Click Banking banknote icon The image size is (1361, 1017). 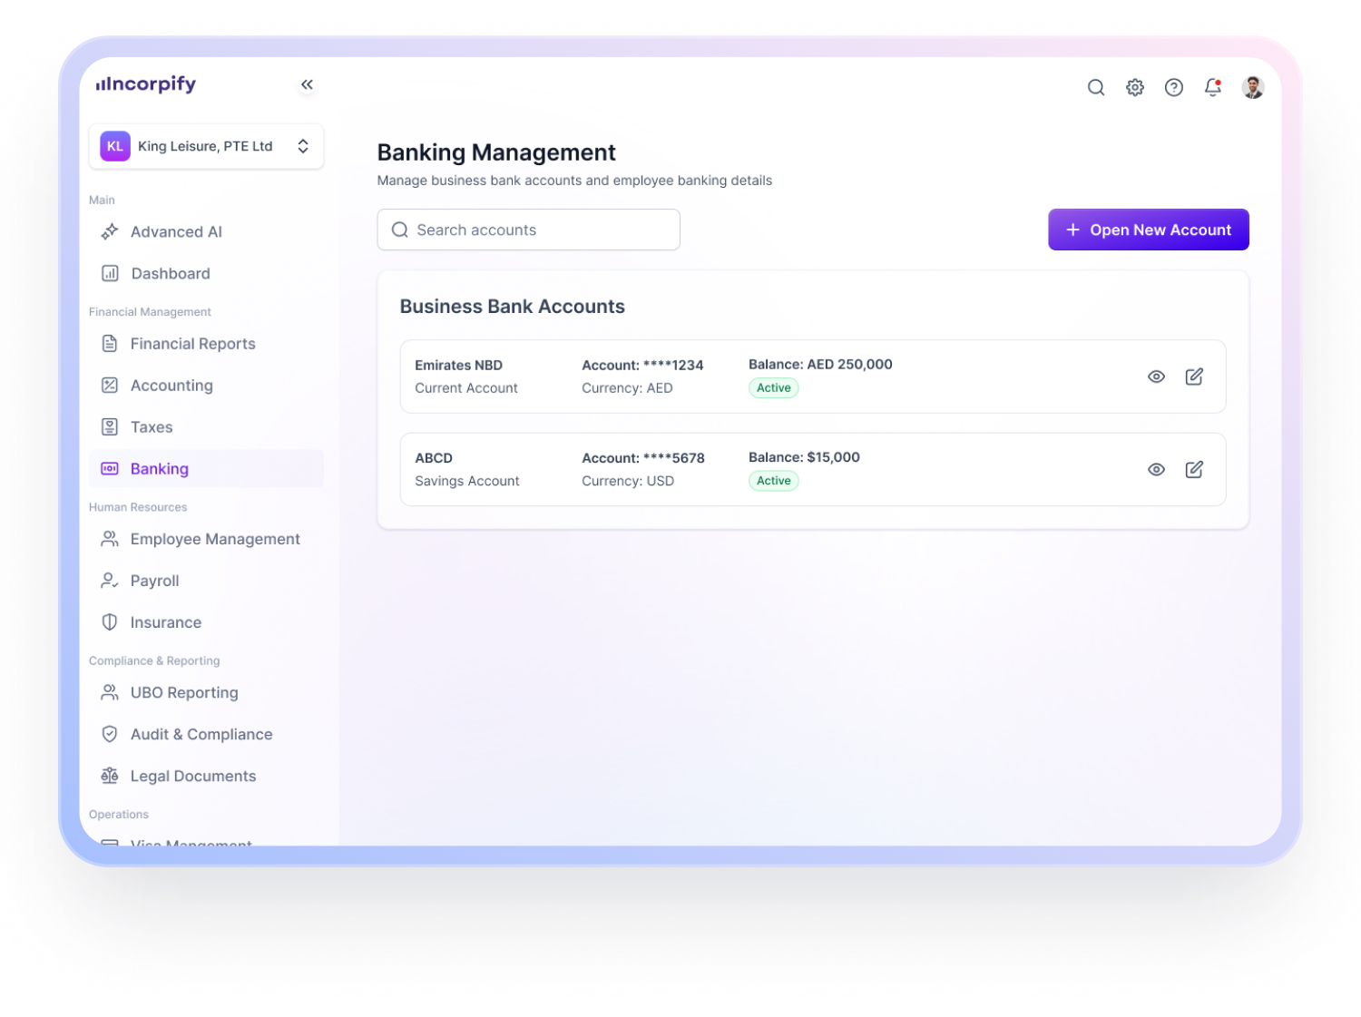[x=110, y=468]
